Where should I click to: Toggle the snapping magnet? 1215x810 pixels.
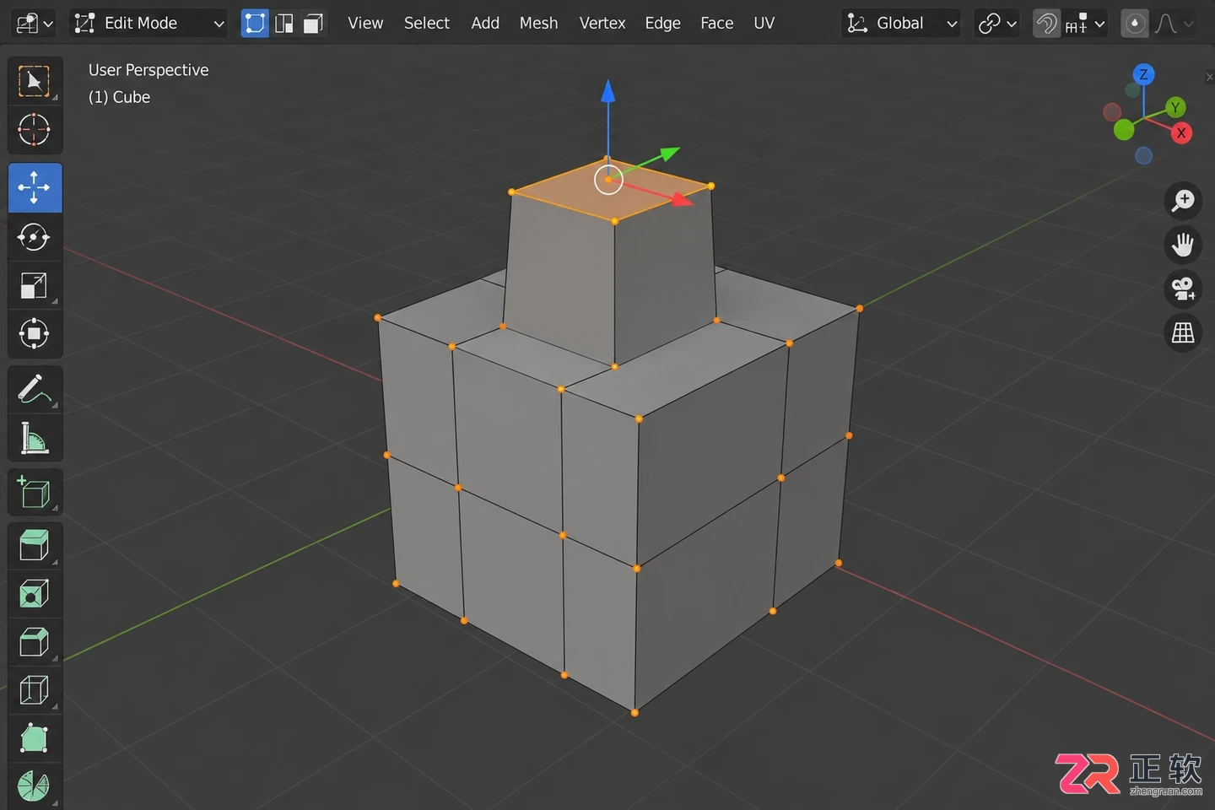pyautogui.click(x=1047, y=24)
